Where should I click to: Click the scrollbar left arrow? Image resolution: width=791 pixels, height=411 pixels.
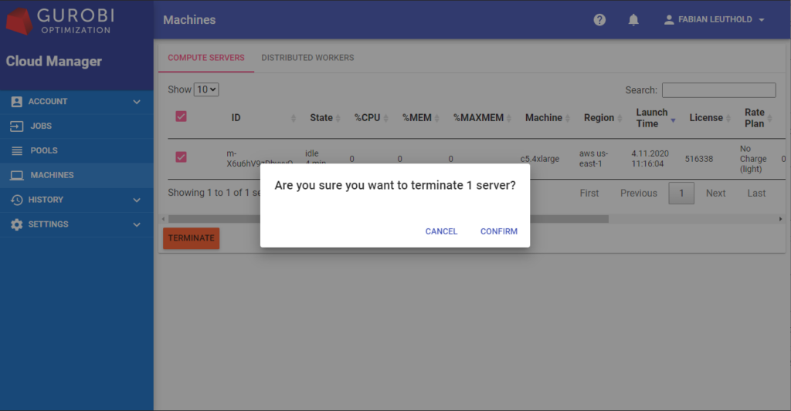click(163, 219)
